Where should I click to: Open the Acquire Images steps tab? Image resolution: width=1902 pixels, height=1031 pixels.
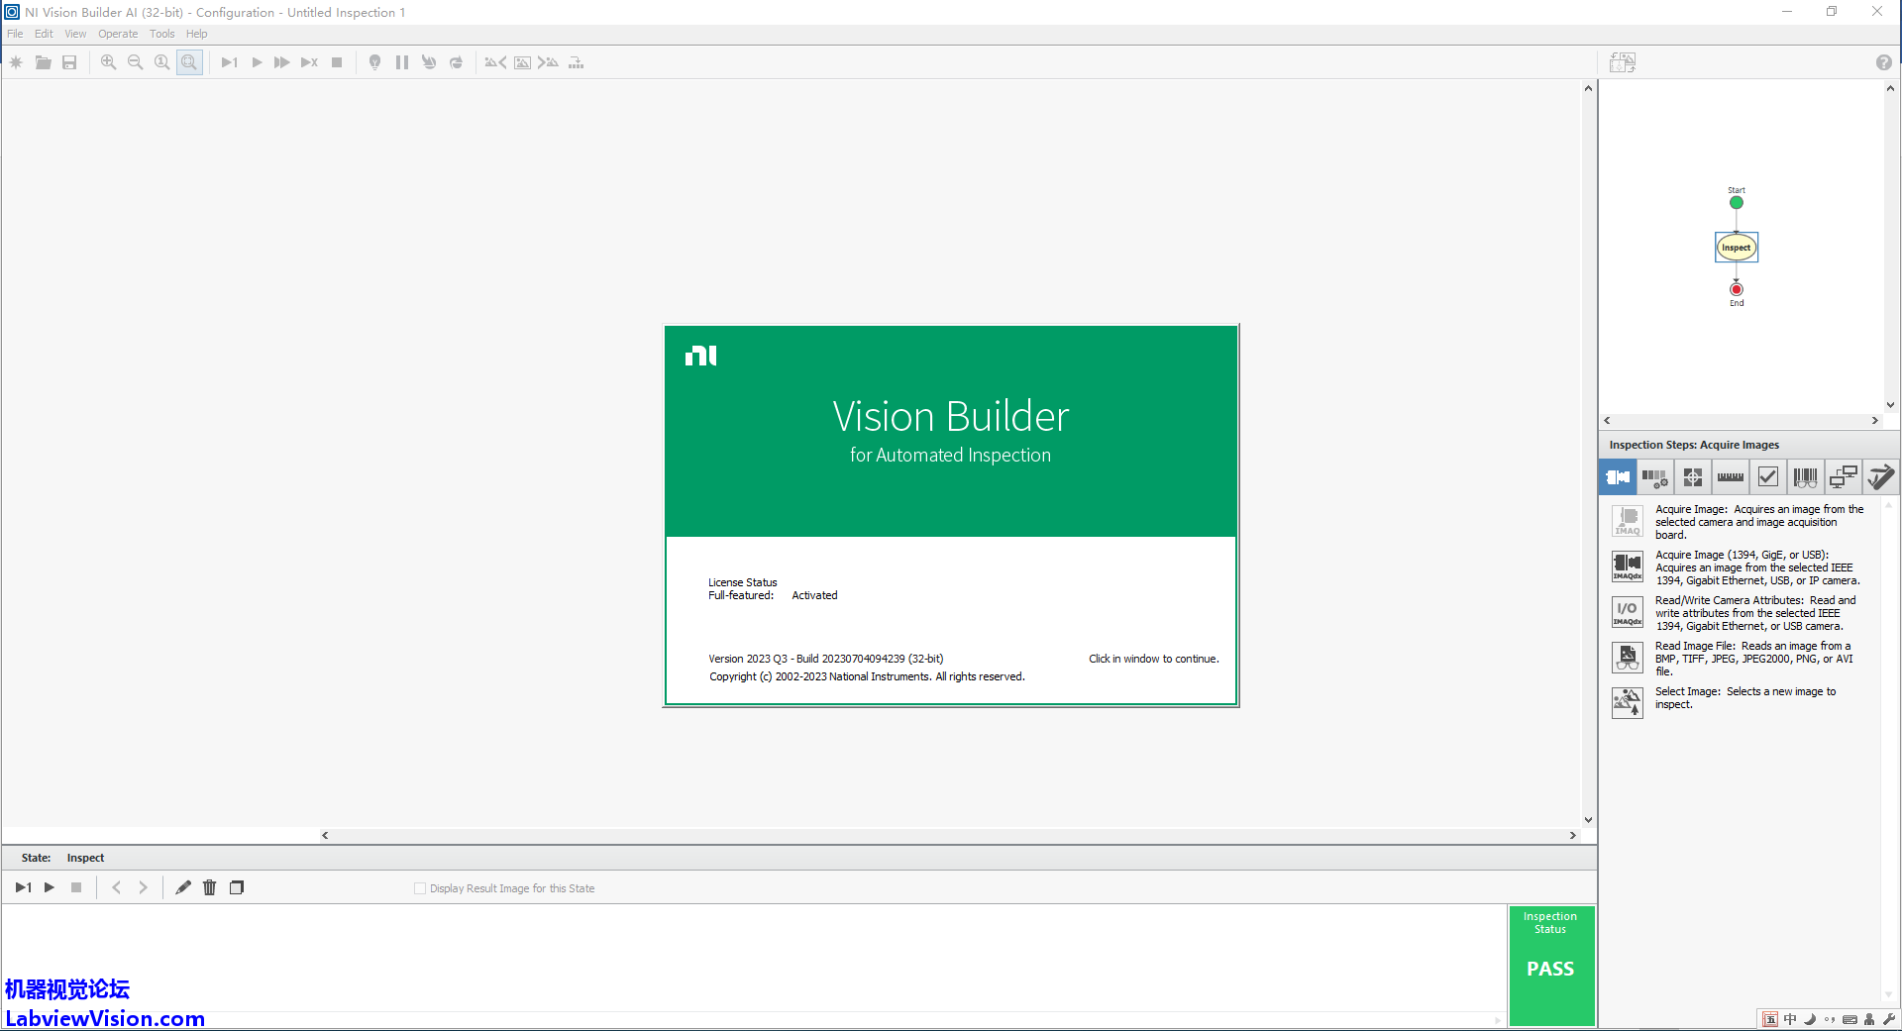1618,477
